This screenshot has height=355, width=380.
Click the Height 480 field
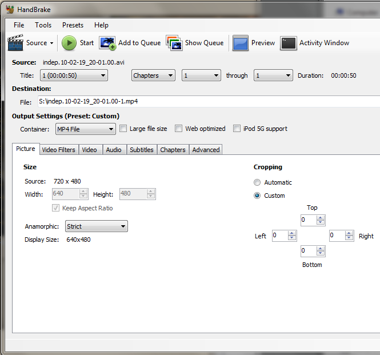[133, 194]
